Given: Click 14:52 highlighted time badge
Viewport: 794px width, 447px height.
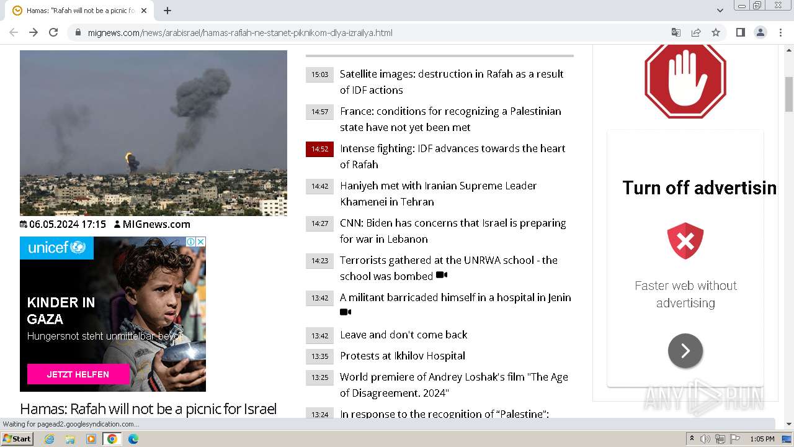Looking at the screenshot, I should pos(319,149).
